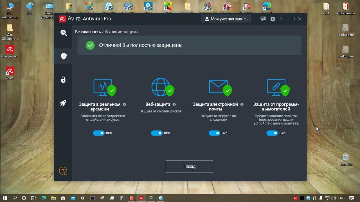Select Этот компьютер desktop icon
This screenshot has height=202, width=360.
[x=10, y=10]
